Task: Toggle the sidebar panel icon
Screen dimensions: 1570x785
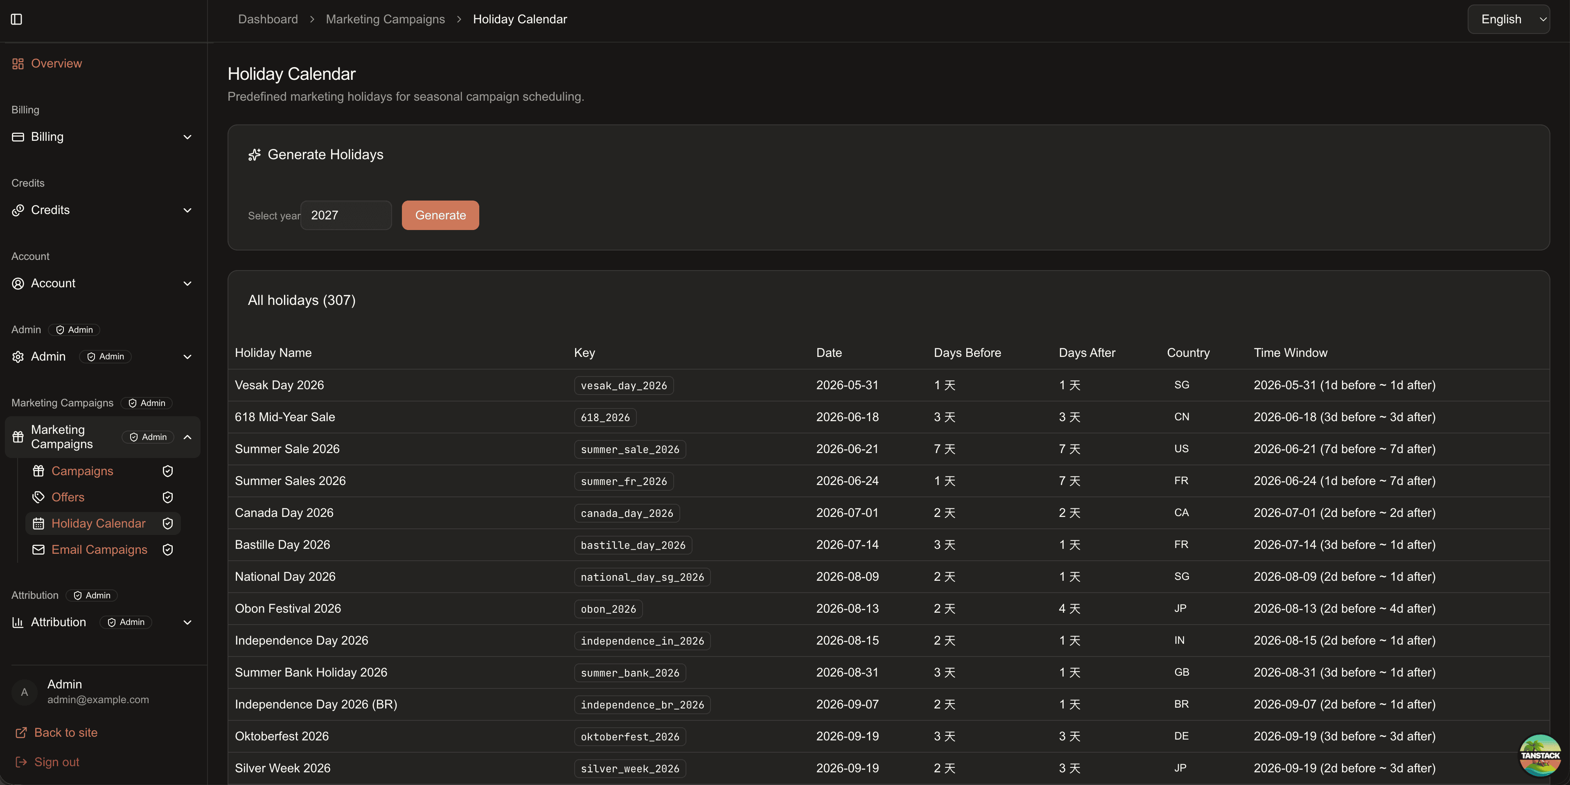Action: click(16, 20)
